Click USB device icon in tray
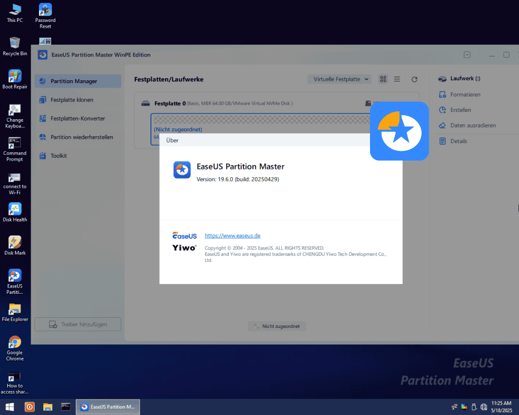519x415 pixels. 474,407
